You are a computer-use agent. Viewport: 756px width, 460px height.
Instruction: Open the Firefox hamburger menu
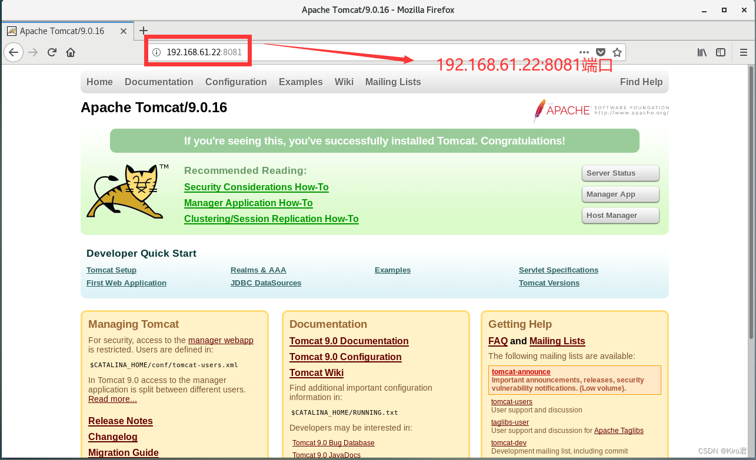744,52
